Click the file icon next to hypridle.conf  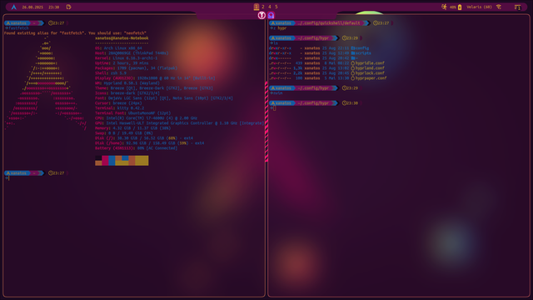point(353,63)
